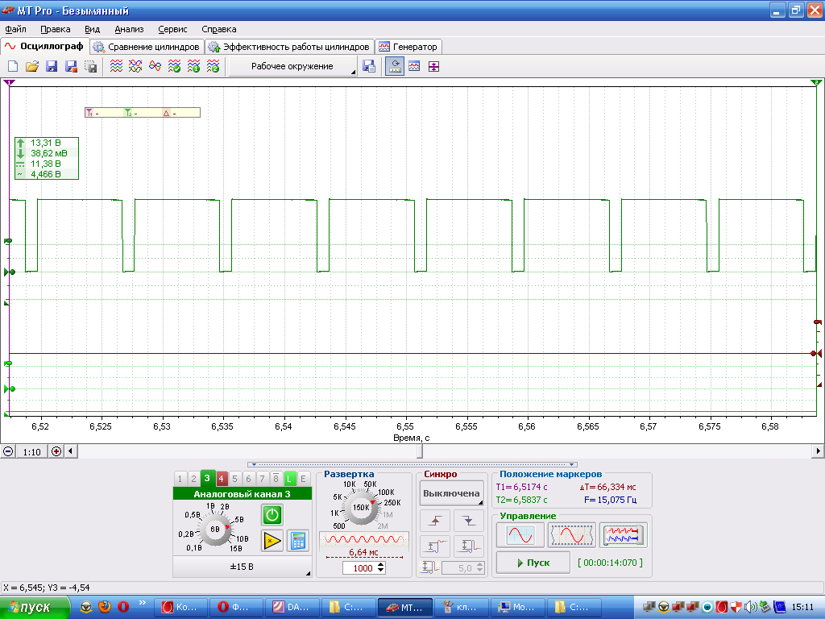Toggle the ruler toolbar button
Screen dimensions: 825x619
pos(395,66)
